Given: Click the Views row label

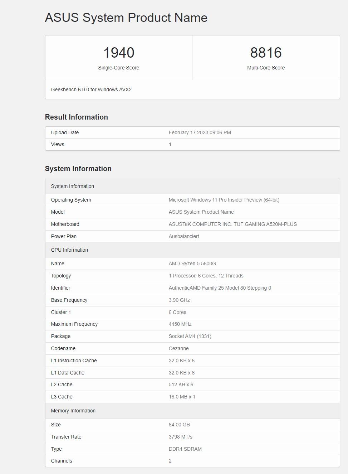Looking at the screenshot, I should (x=58, y=144).
